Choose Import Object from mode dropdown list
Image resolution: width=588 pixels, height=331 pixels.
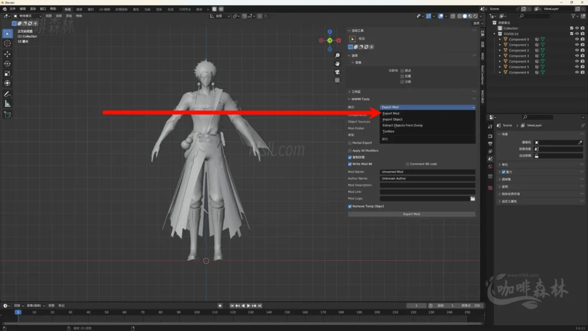[x=393, y=120]
